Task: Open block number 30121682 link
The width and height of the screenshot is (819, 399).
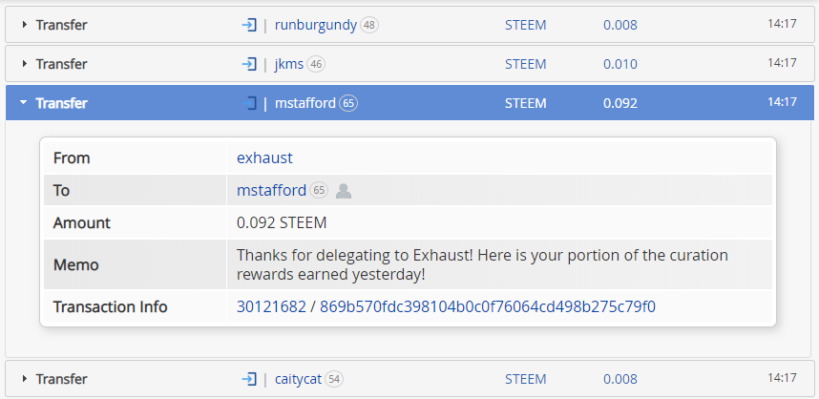Action: coord(271,306)
